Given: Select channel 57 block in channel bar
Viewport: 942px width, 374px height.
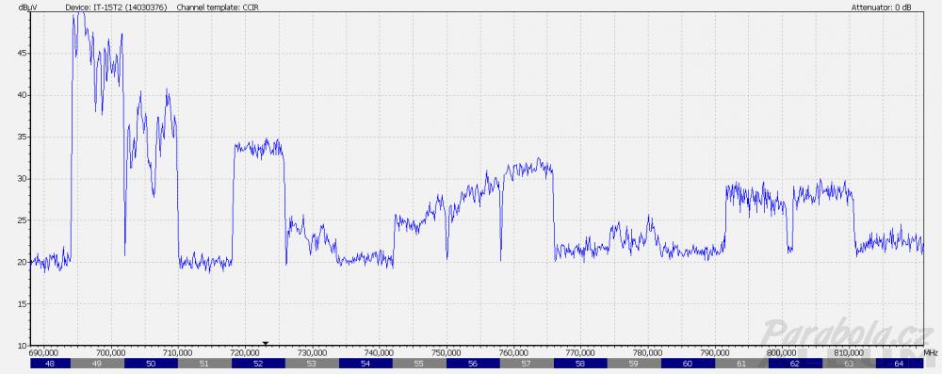Looking at the screenshot, I should pos(527,364).
